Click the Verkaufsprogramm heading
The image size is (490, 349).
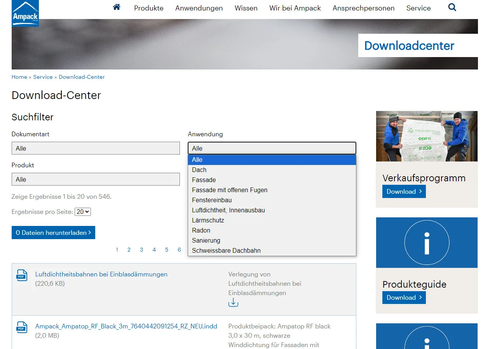424,178
